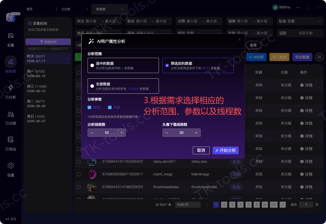
Task: Toggle the select-all header checkbox
Action: (79, 73)
